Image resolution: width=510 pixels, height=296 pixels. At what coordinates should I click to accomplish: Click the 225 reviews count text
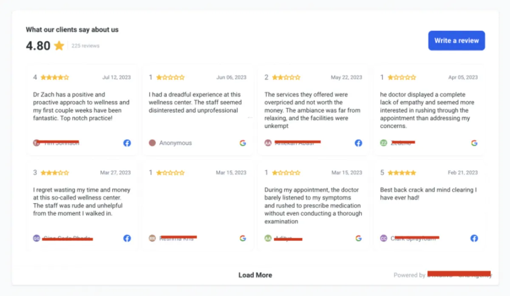click(85, 46)
